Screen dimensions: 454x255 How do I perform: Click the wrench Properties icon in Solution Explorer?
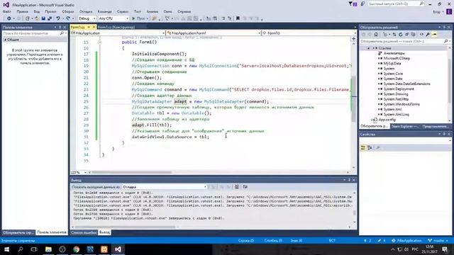[428, 35]
